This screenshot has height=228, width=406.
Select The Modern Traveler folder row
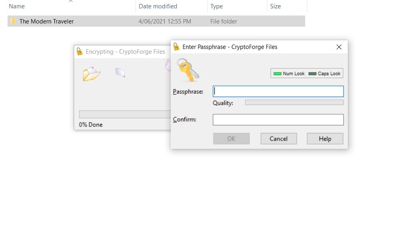pyautogui.click(x=156, y=21)
